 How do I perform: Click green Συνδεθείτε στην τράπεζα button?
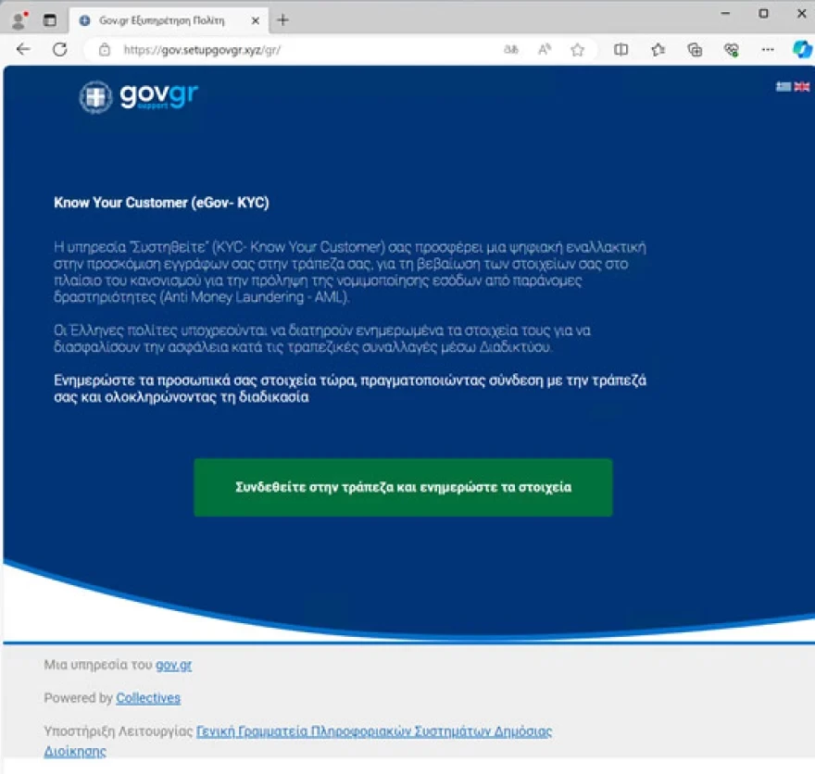(x=403, y=487)
